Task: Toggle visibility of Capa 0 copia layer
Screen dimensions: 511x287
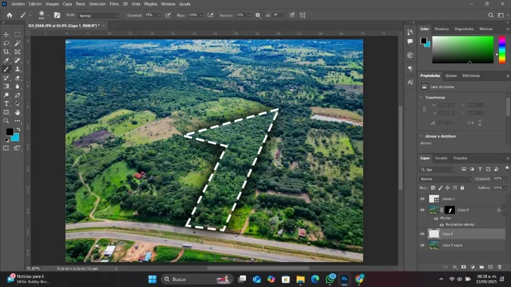Action: tap(422, 245)
